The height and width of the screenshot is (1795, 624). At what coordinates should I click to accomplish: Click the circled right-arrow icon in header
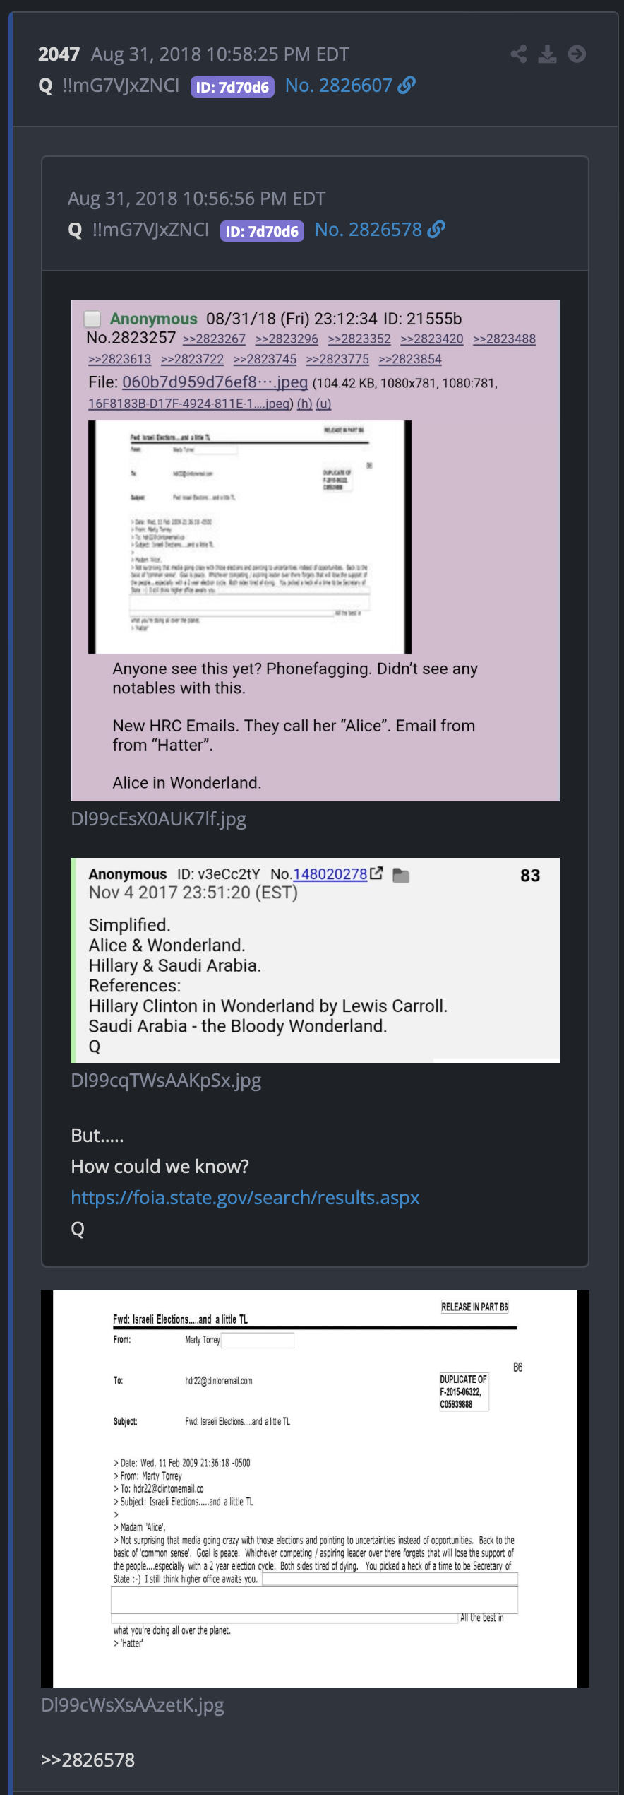[577, 54]
